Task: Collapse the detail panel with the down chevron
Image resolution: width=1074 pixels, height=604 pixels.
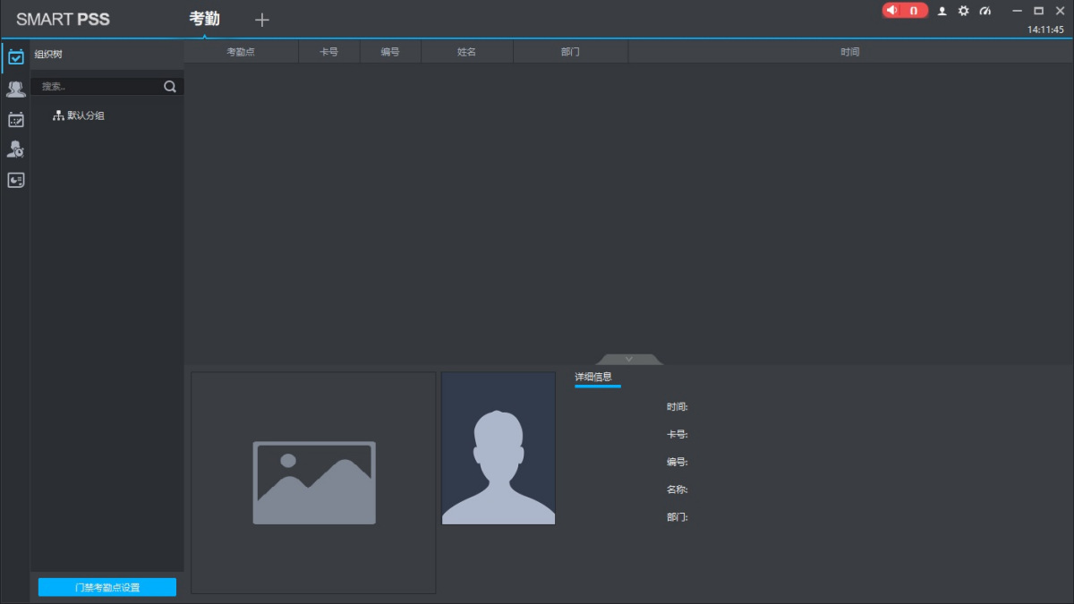Action: pos(629,359)
